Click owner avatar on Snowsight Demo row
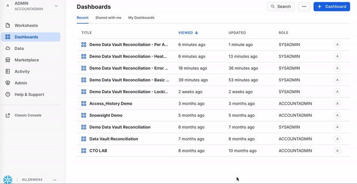The height and width of the screenshot is (184, 357). (x=337, y=115)
